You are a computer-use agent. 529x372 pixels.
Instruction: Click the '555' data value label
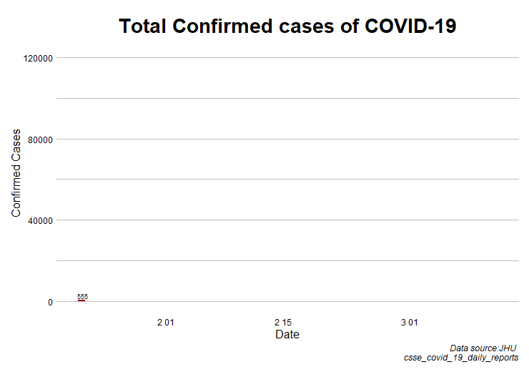[82, 296]
